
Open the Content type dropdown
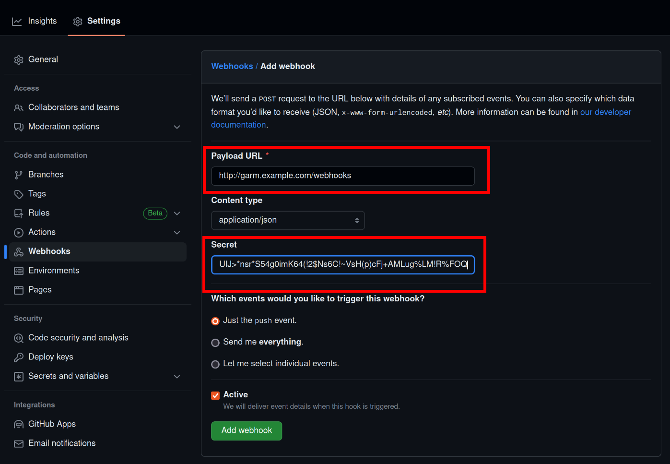pyautogui.click(x=288, y=220)
